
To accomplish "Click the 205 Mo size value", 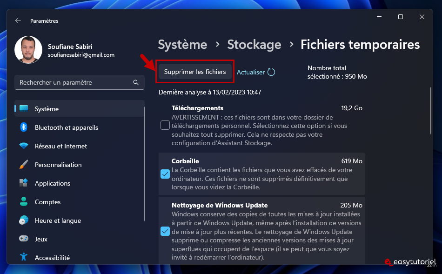I will coord(351,205).
